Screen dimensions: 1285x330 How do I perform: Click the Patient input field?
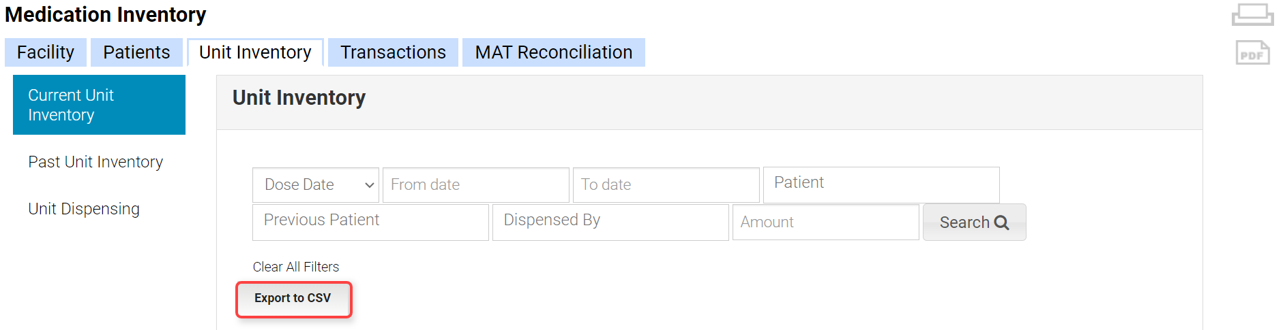click(881, 184)
